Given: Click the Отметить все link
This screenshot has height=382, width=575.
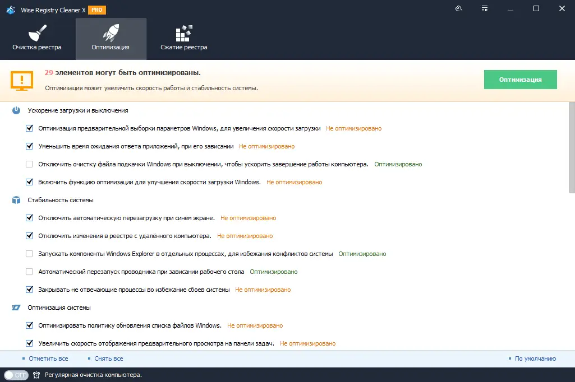Looking at the screenshot, I should (x=48, y=358).
